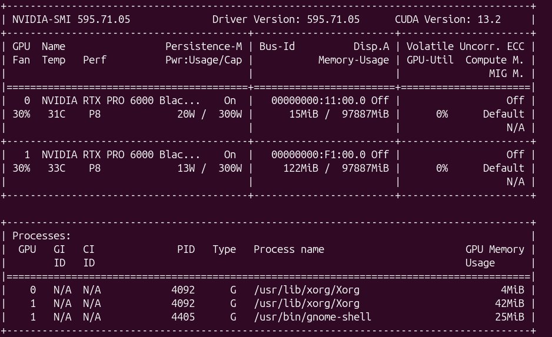Click the '/usr/lib/xorg/Xorg' entry using 42MiB

306,303
